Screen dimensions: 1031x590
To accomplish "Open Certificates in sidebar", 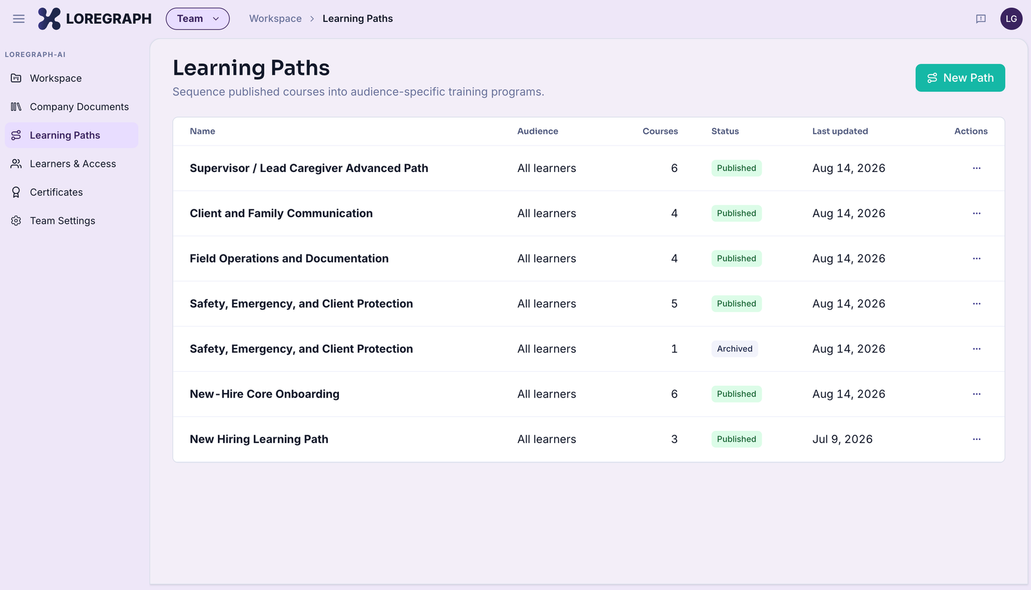I will [72, 192].
